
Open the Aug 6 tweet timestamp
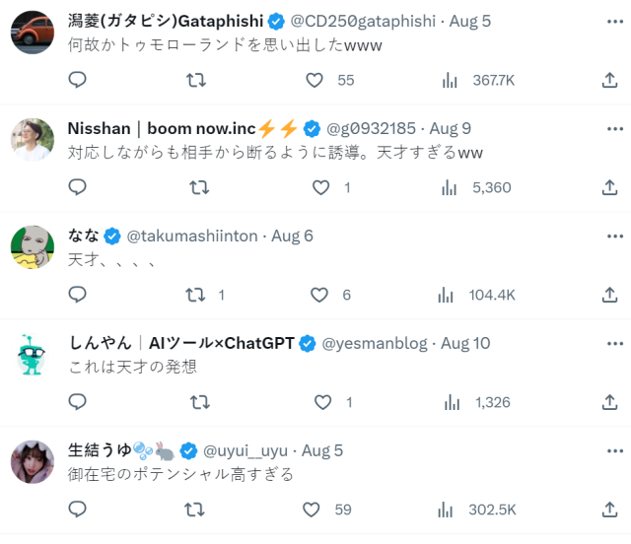[293, 236]
